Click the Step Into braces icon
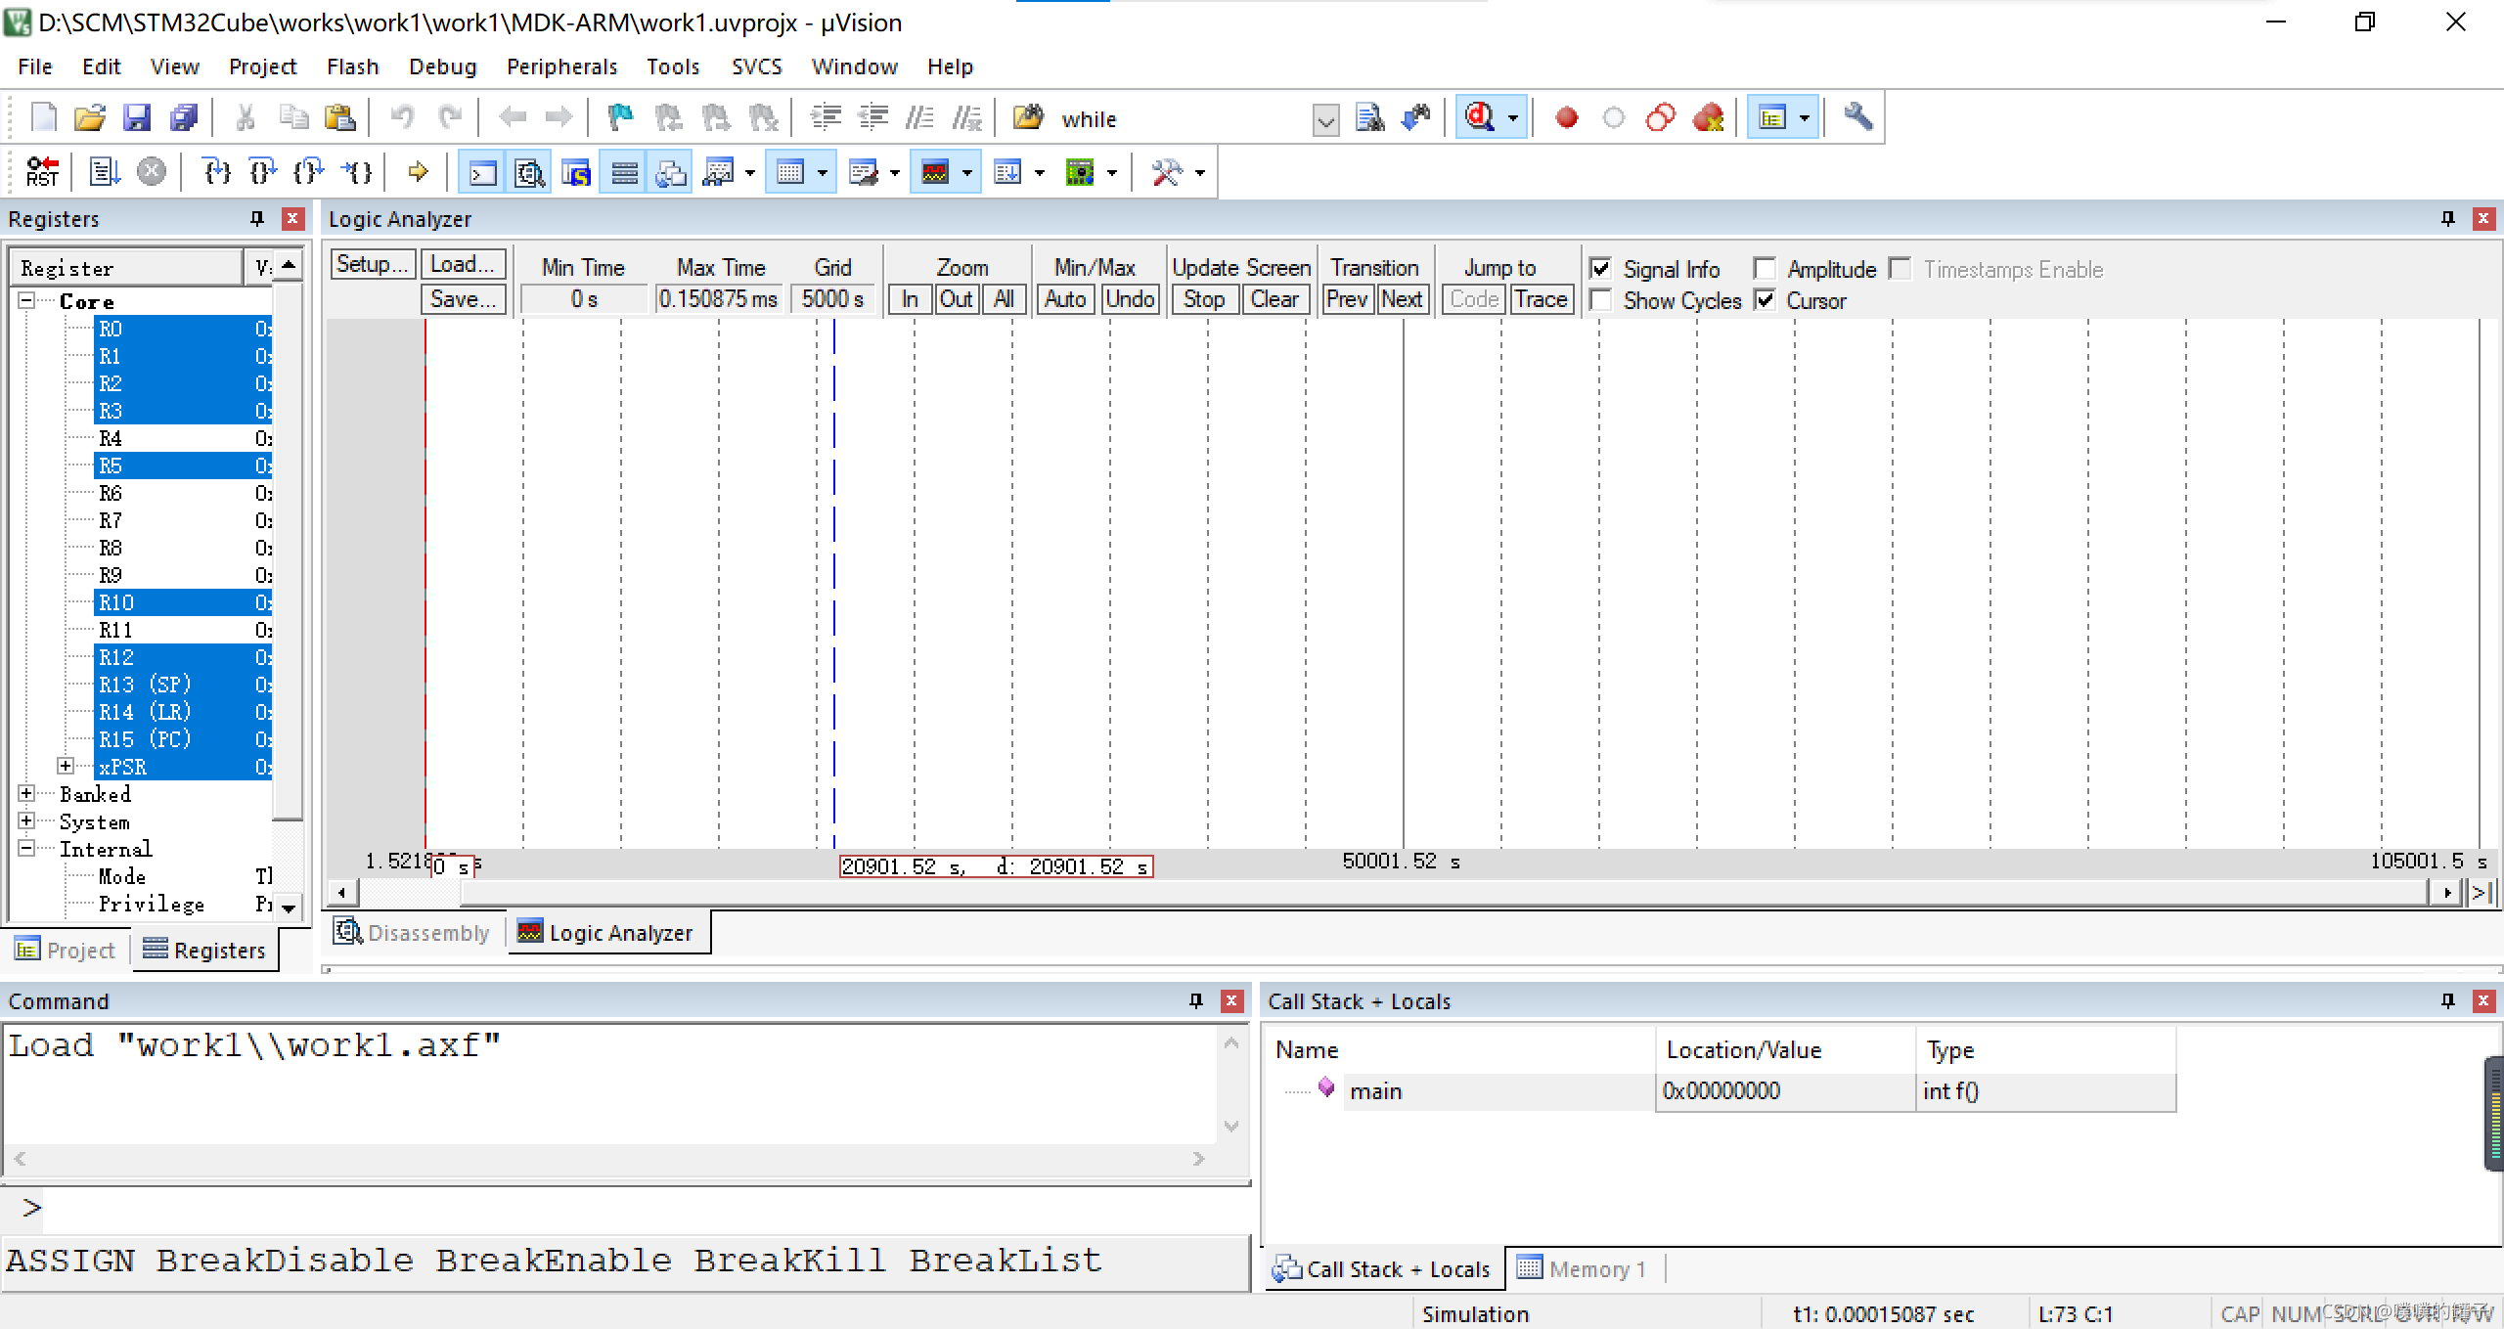This screenshot has width=2504, height=1329. click(216, 172)
